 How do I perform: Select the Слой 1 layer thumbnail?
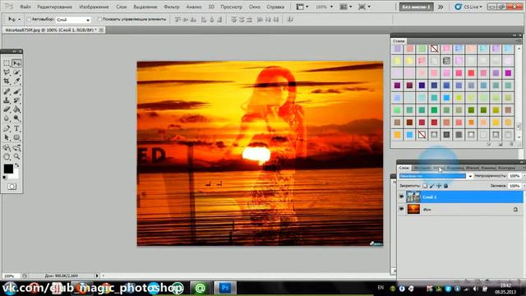[x=413, y=197]
